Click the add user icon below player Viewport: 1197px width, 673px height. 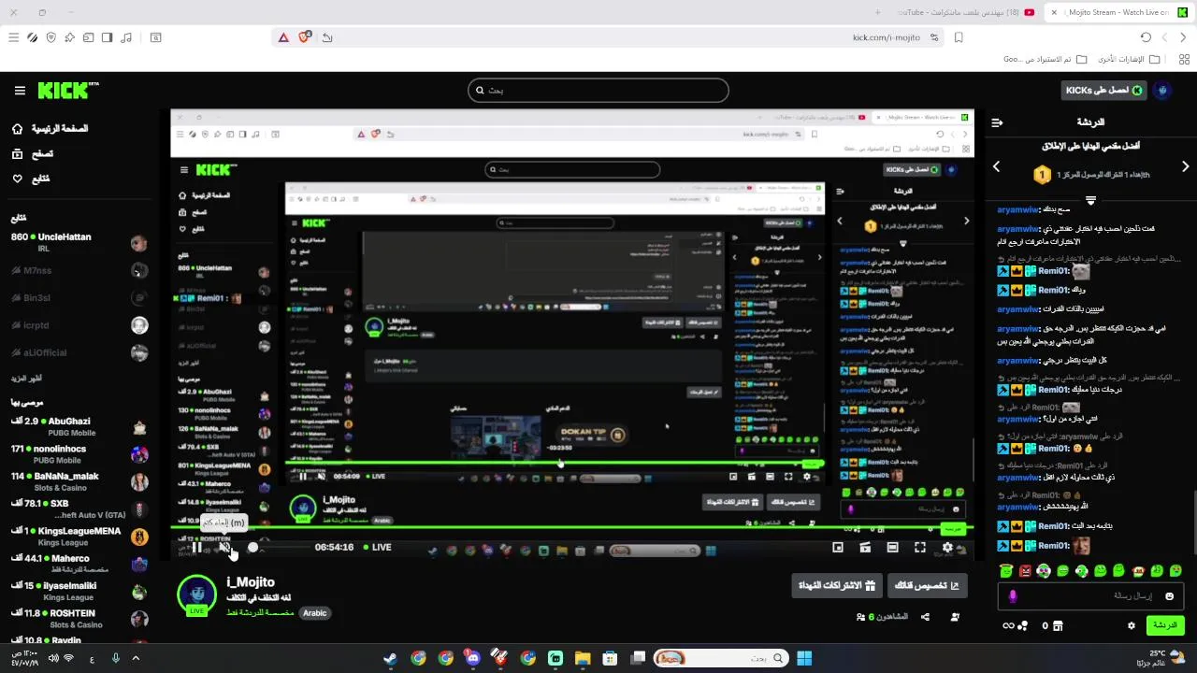(x=956, y=617)
